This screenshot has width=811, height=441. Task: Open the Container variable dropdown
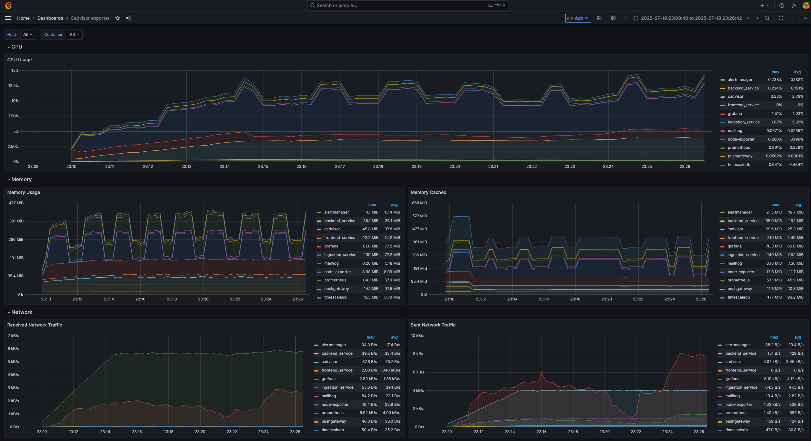74,35
